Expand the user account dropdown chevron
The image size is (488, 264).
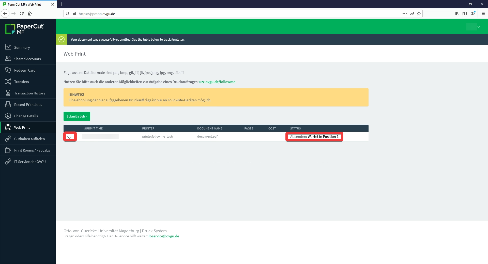tap(479, 27)
